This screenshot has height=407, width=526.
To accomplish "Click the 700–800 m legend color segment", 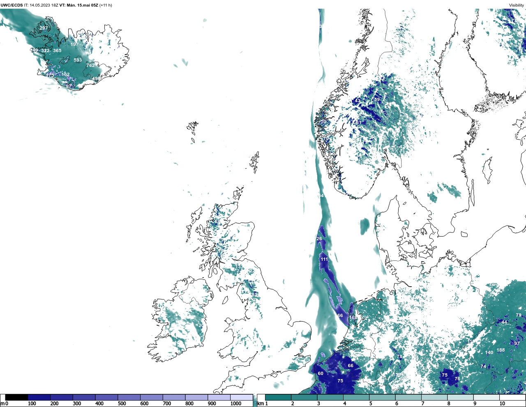I will coord(174,397).
